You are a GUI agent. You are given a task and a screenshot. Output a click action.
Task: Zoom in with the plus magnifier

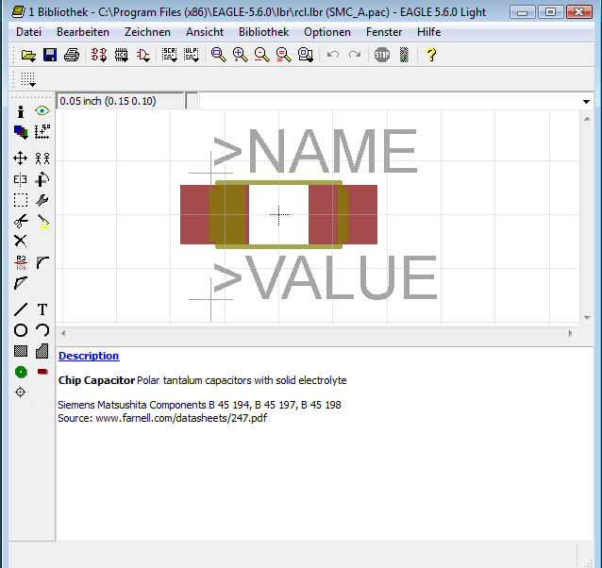(x=241, y=55)
